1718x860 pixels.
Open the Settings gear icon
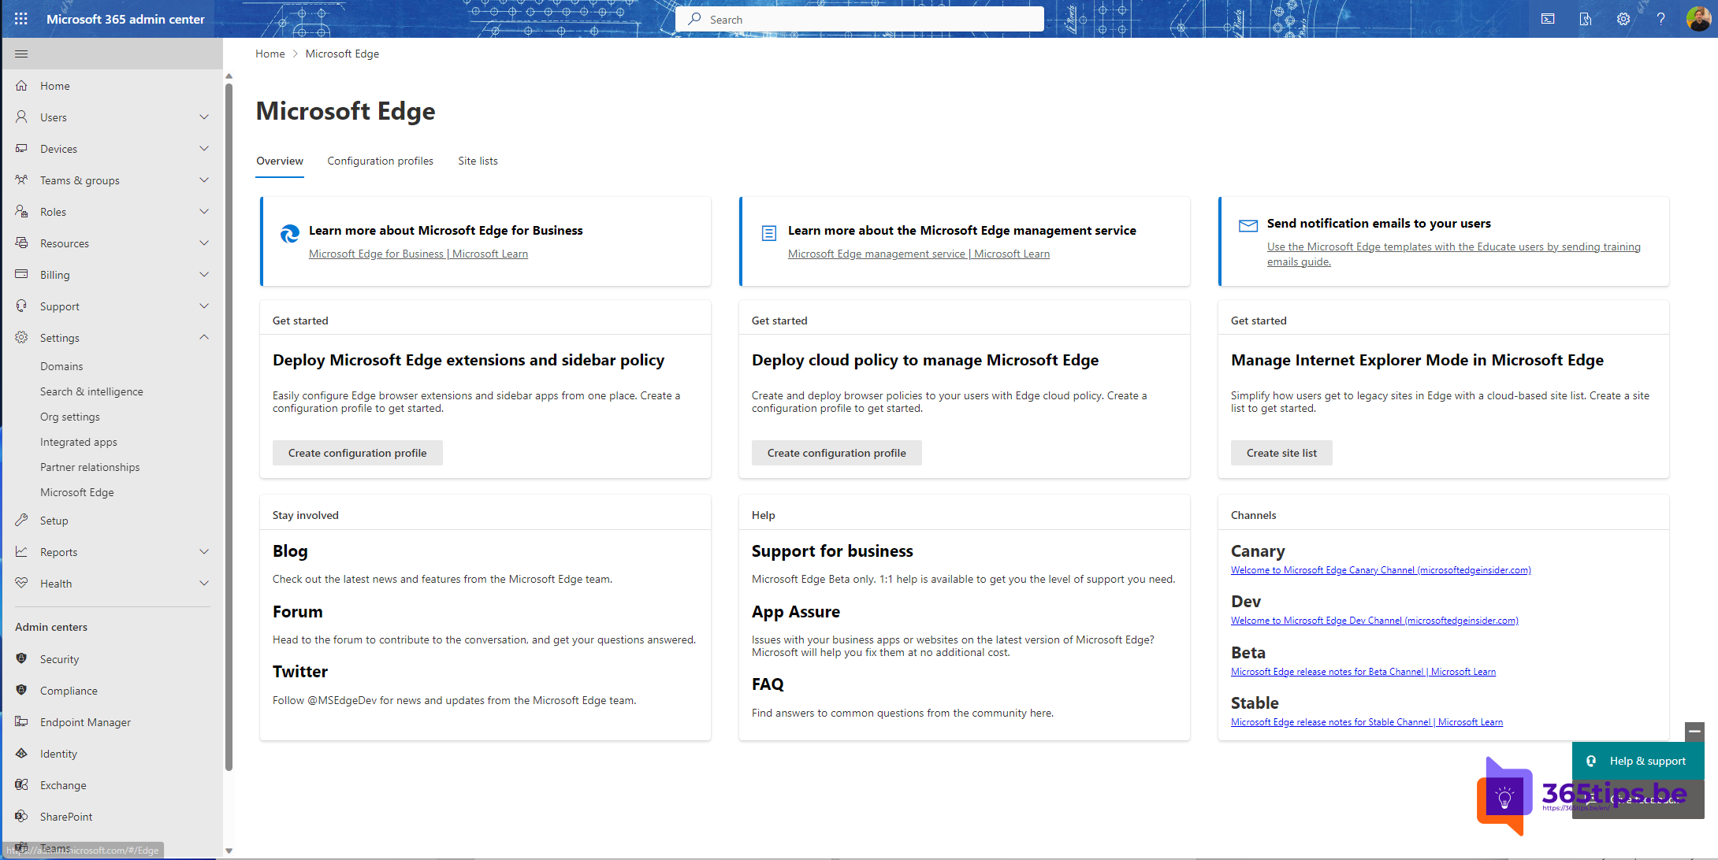[1621, 19]
